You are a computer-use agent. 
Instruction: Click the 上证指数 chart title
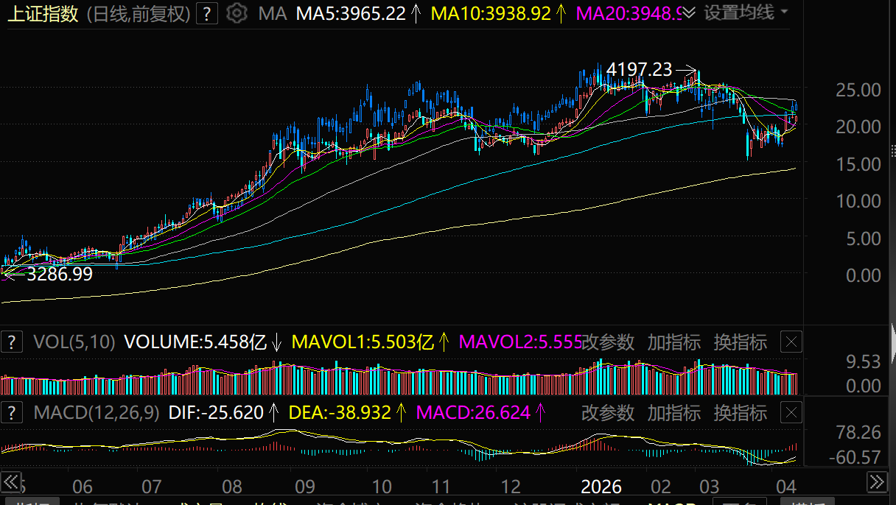(43, 13)
